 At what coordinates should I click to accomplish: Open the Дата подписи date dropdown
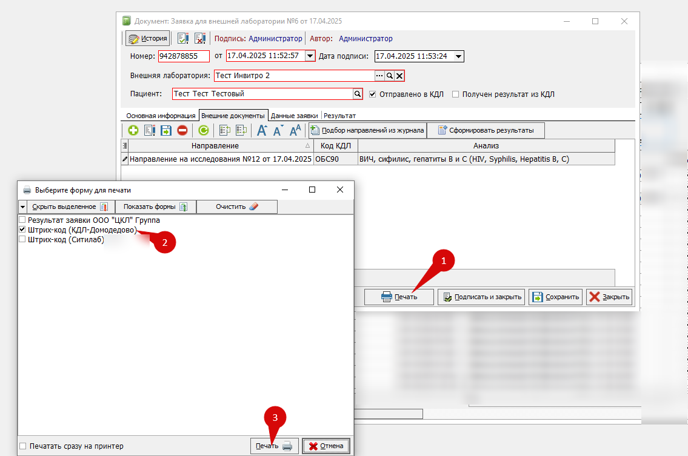(458, 56)
